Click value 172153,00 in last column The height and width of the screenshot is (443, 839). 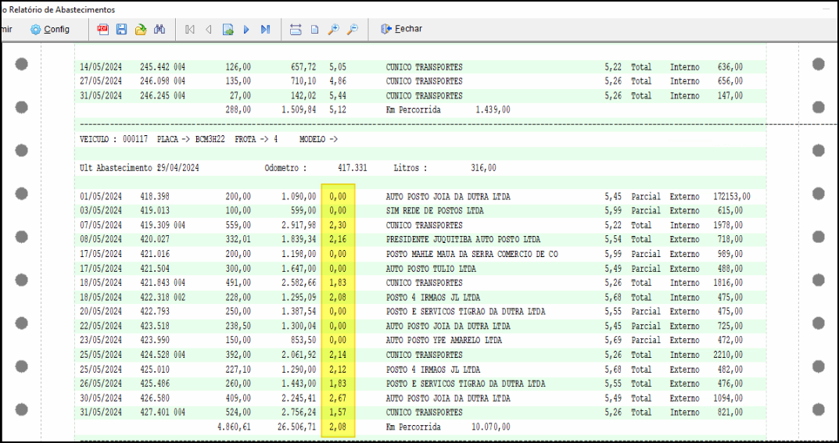(x=732, y=197)
